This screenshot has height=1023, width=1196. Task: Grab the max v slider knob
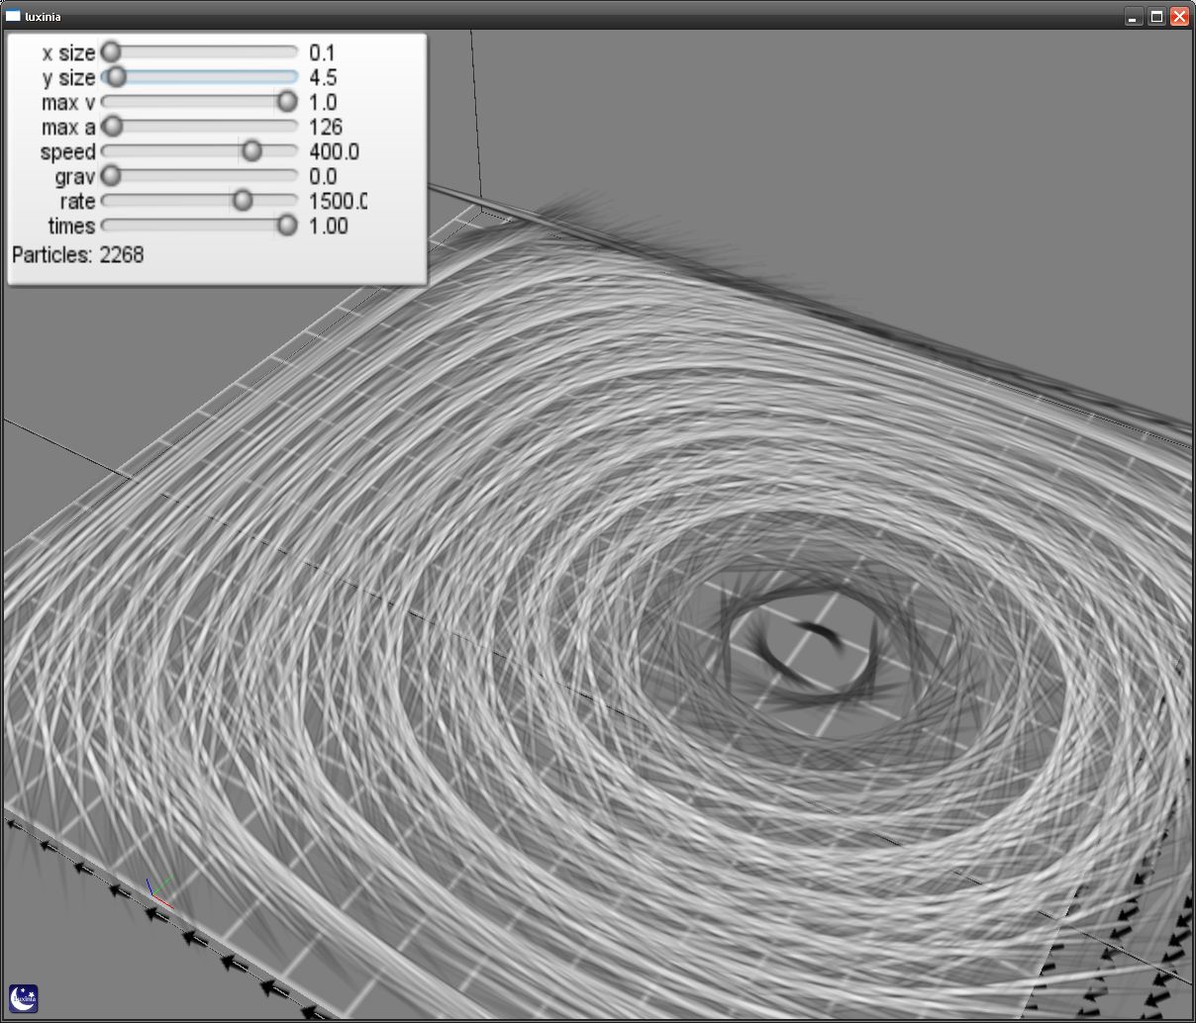(x=287, y=101)
